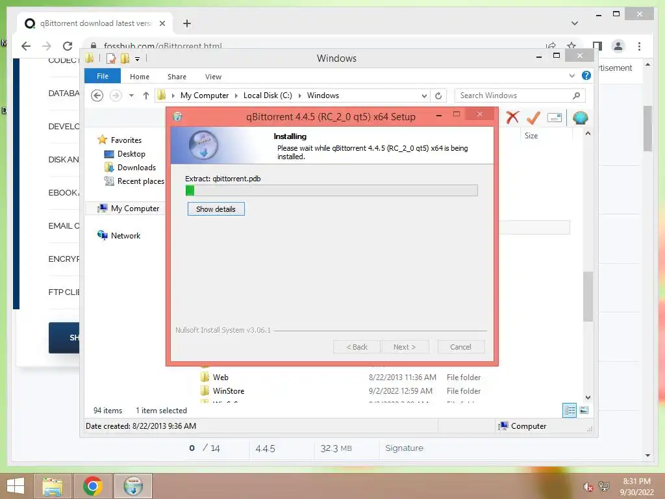This screenshot has width=665, height=499.
Task: Click the Size column header
Action: click(x=531, y=136)
